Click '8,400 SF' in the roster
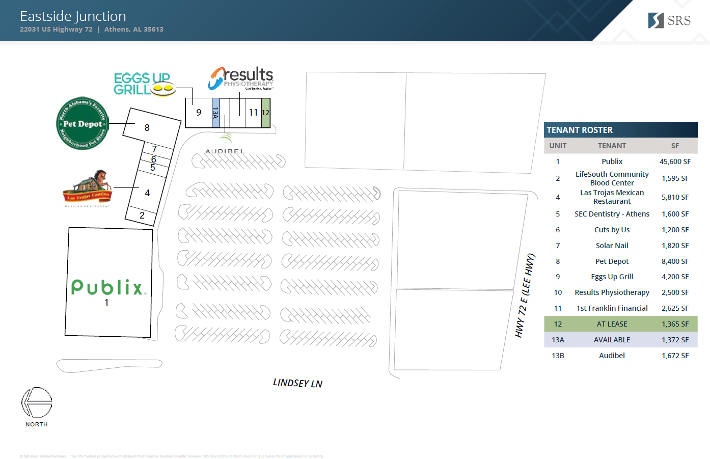 (x=675, y=261)
